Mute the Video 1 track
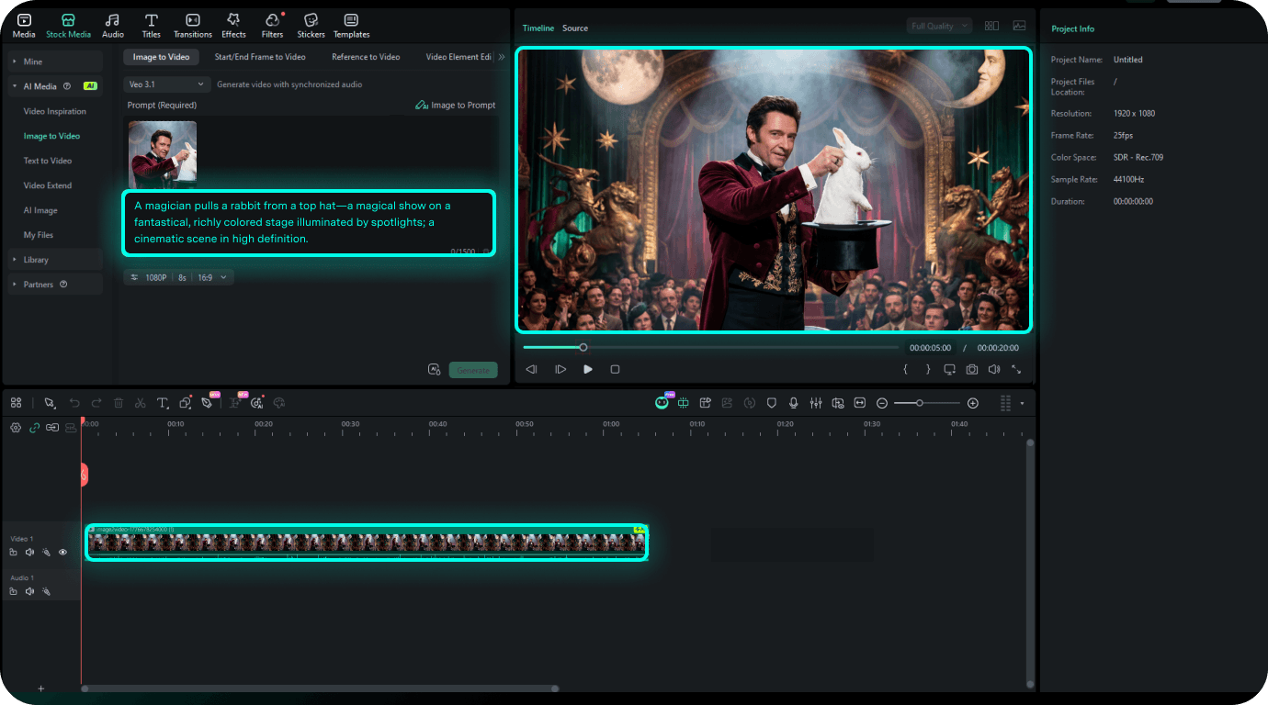 point(30,553)
